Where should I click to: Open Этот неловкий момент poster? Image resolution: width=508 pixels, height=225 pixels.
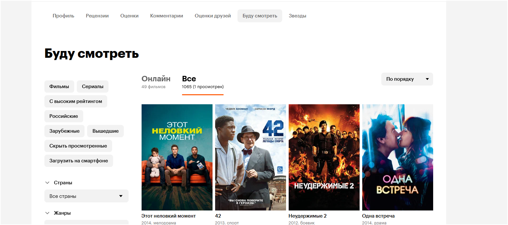177,157
